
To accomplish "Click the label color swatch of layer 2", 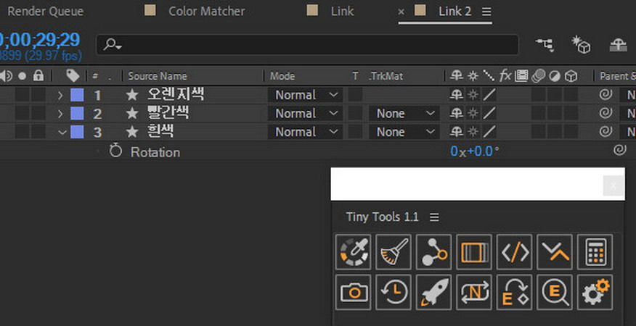I will (x=77, y=114).
